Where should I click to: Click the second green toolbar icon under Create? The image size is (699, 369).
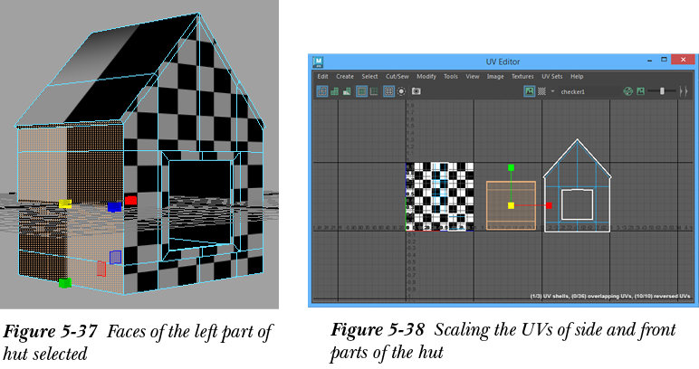[x=335, y=91]
